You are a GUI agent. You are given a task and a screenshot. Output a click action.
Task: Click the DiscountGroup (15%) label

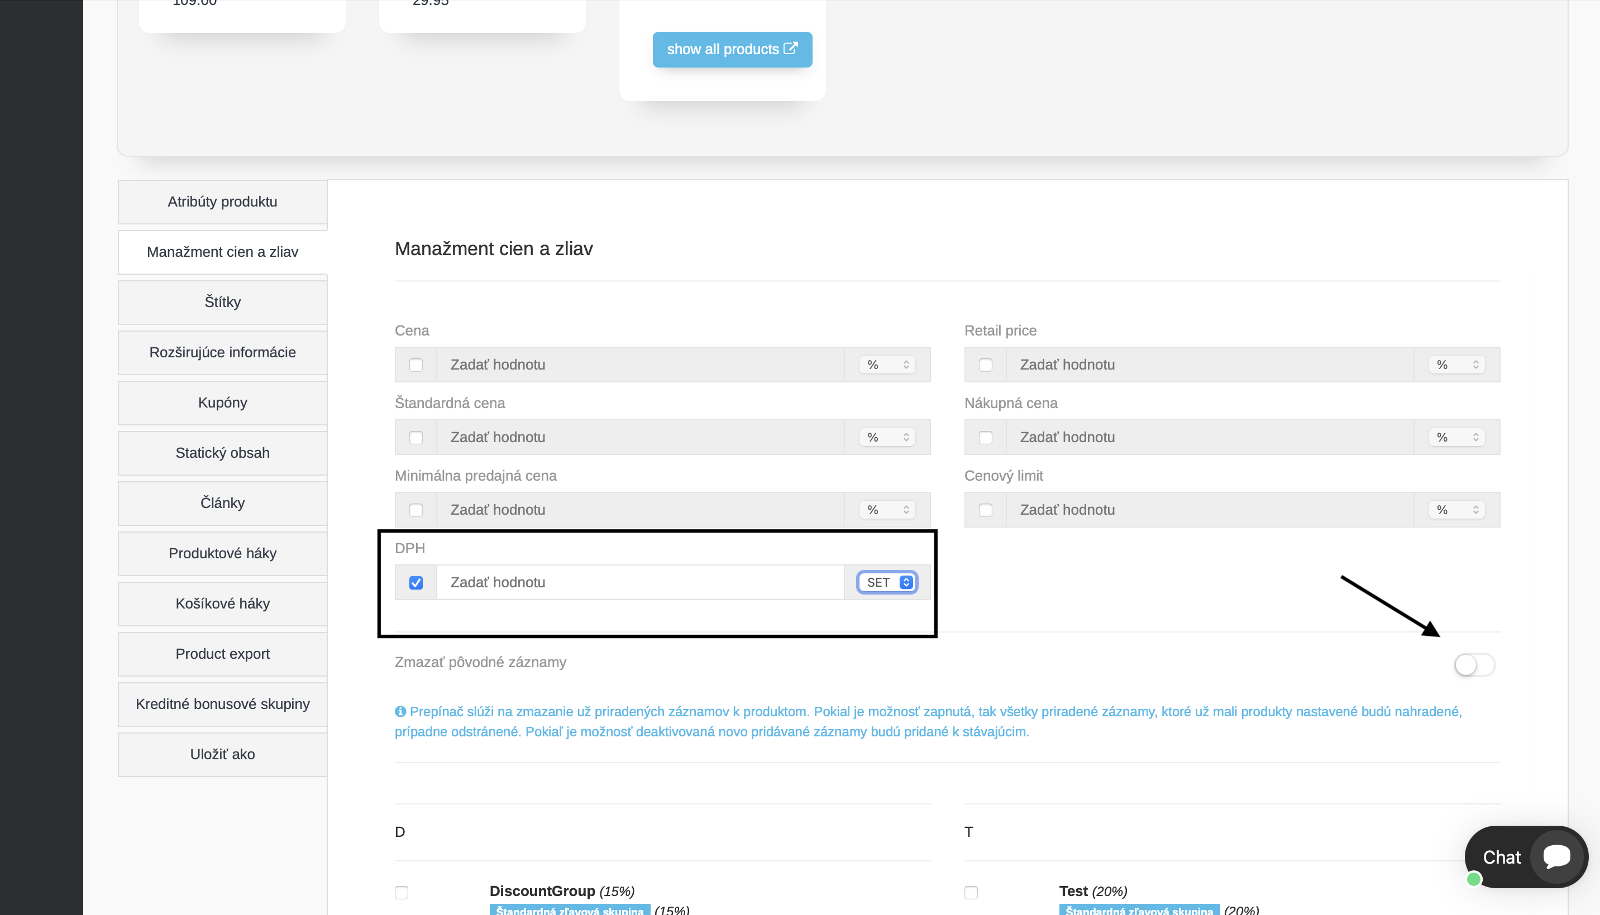pyautogui.click(x=562, y=891)
